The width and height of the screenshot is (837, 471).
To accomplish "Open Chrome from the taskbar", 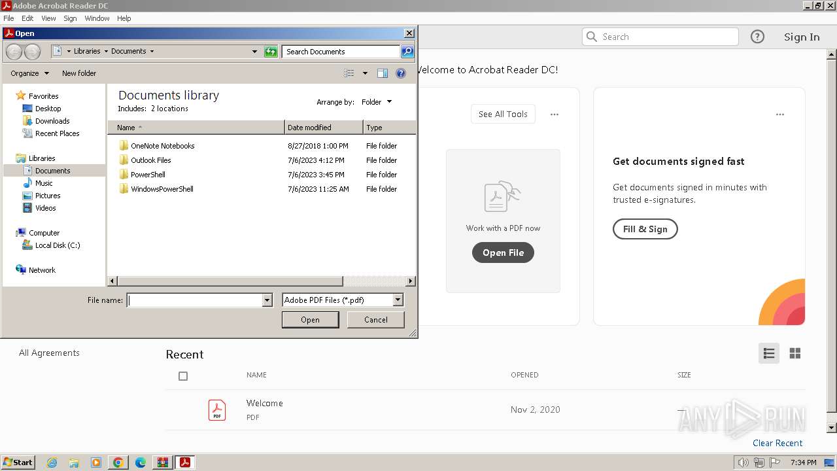I will click(x=118, y=462).
